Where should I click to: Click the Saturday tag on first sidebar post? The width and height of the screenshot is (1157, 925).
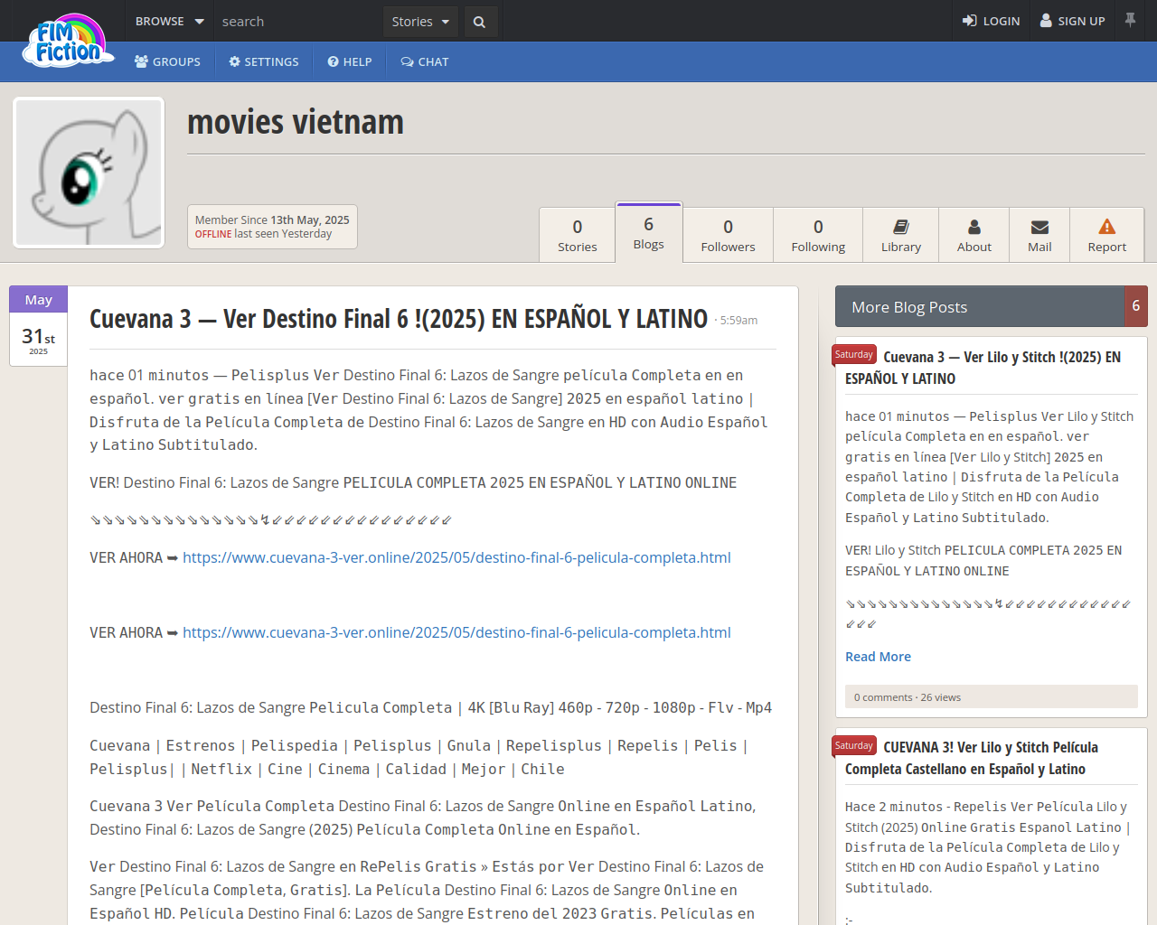click(x=854, y=355)
